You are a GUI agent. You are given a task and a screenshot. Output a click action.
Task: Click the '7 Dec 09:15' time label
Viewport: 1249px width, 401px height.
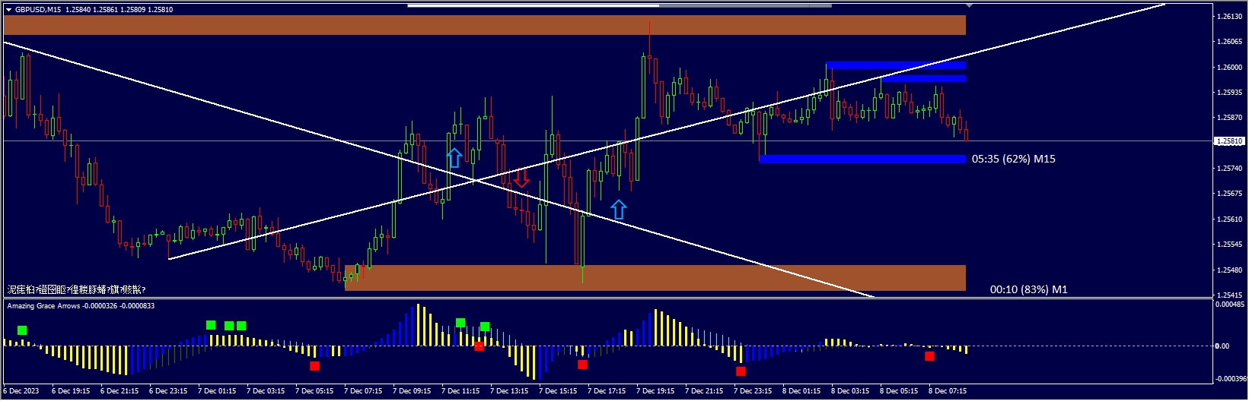click(412, 391)
